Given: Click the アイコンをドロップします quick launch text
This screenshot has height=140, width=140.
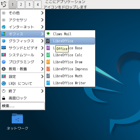Looking at the screenshot, I should [x=65, y=7].
